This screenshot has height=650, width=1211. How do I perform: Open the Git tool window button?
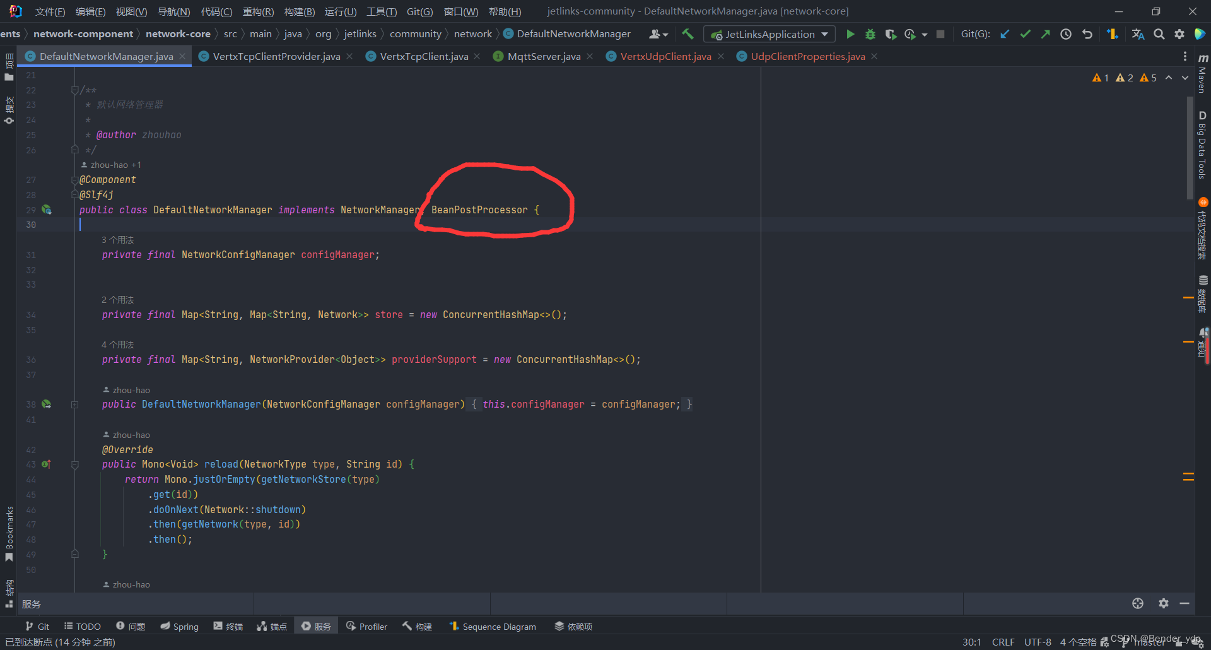37,626
